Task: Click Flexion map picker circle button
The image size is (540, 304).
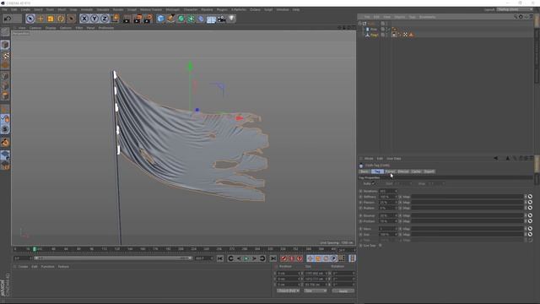Action: pos(530,203)
